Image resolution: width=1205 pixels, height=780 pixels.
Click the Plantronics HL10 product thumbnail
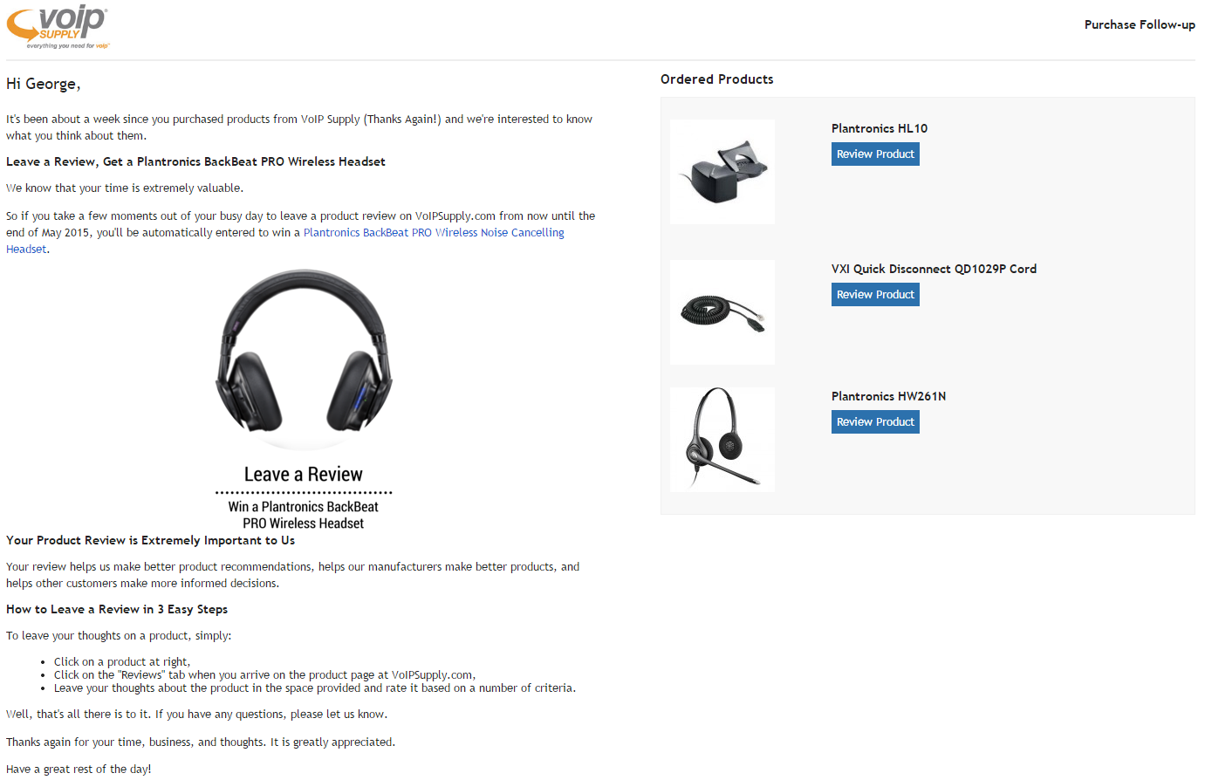point(722,172)
